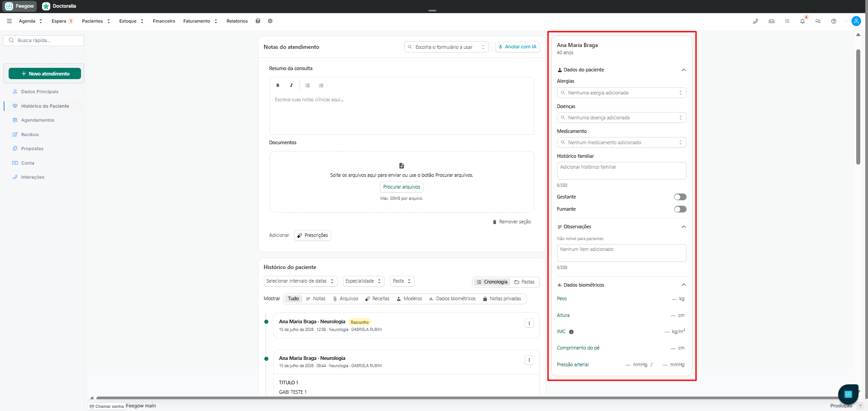Image resolution: width=868 pixels, height=411 pixels.
Task: Filter history by Notas privadas
Action: tap(502, 299)
